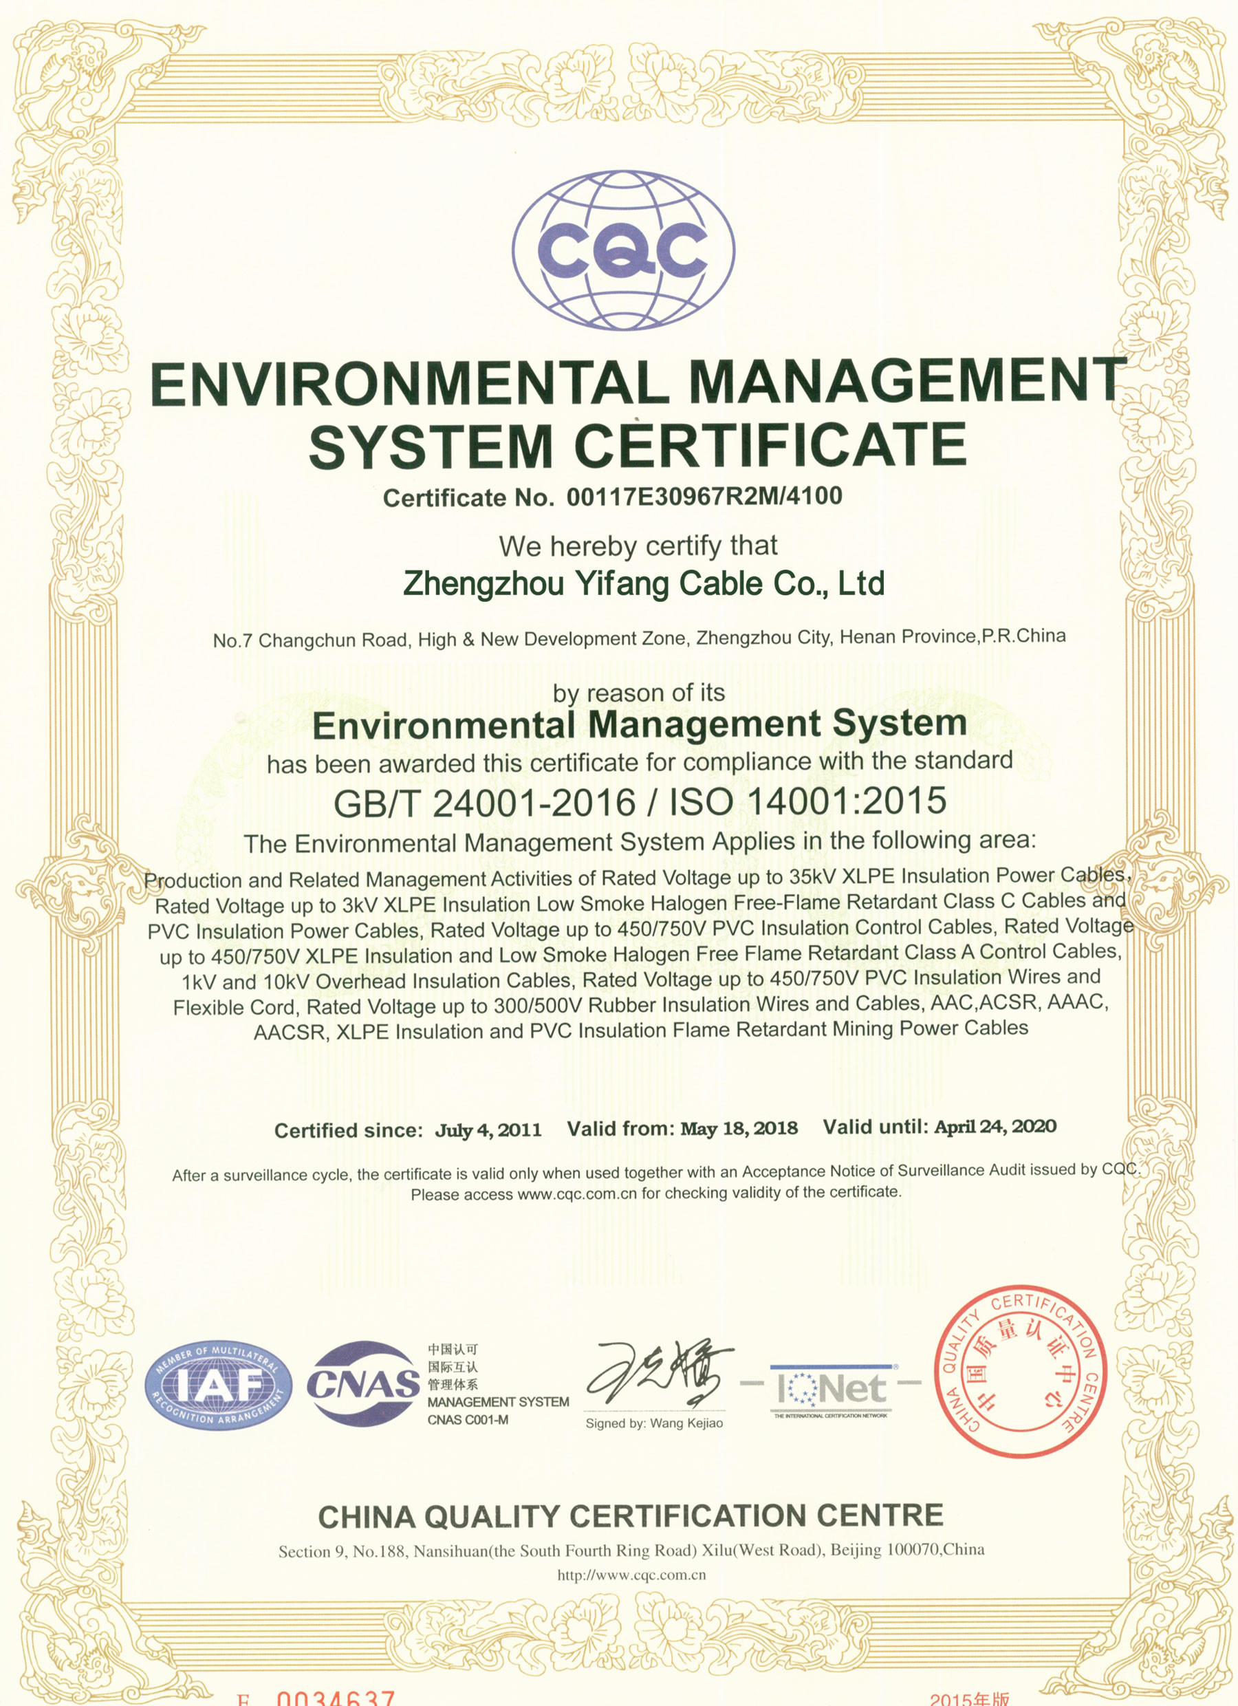Image resolution: width=1238 pixels, height=1706 pixels.
Task: Click the No.7 Changchun Road address line
Action: [640, 638]
